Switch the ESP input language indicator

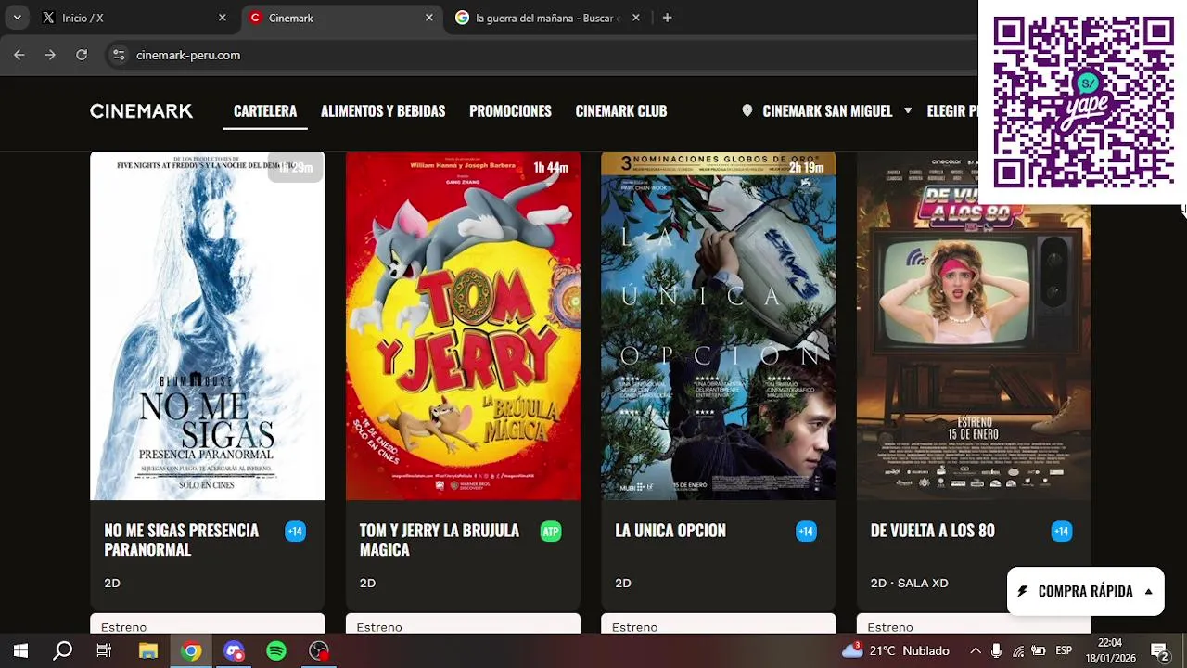pos(1064,650)
